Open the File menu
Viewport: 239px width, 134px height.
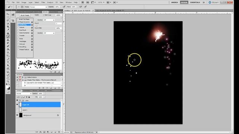13,3
